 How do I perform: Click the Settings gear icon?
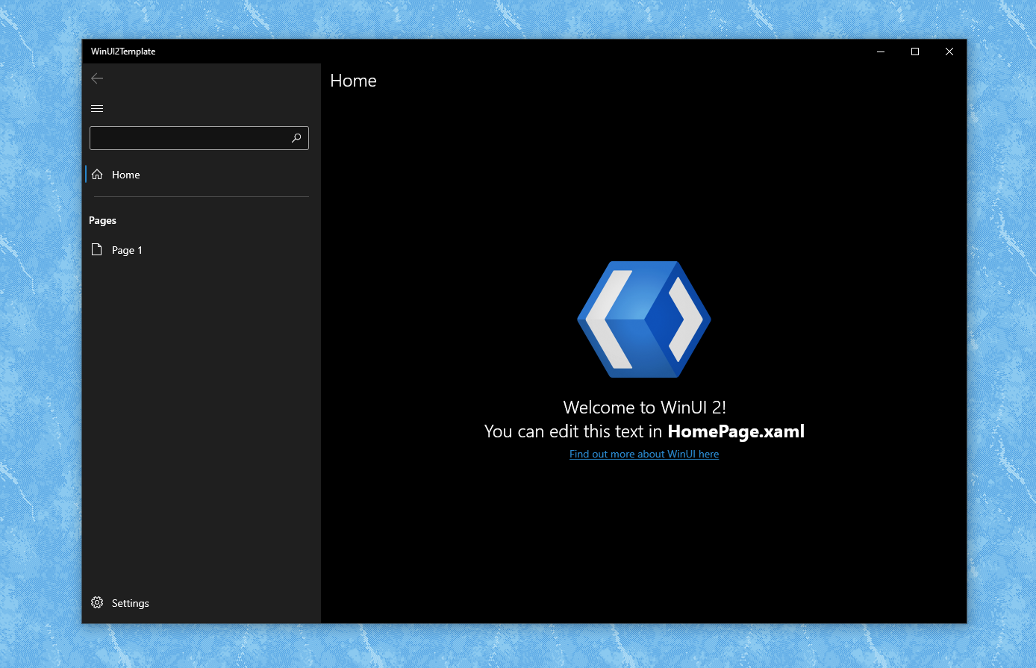(x=97, y=602)
